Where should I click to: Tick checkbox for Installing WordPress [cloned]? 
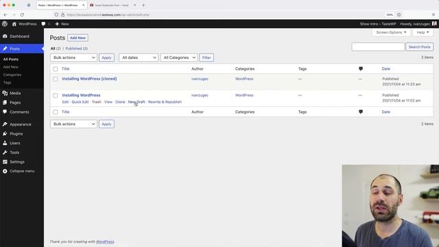pos(56,80)
